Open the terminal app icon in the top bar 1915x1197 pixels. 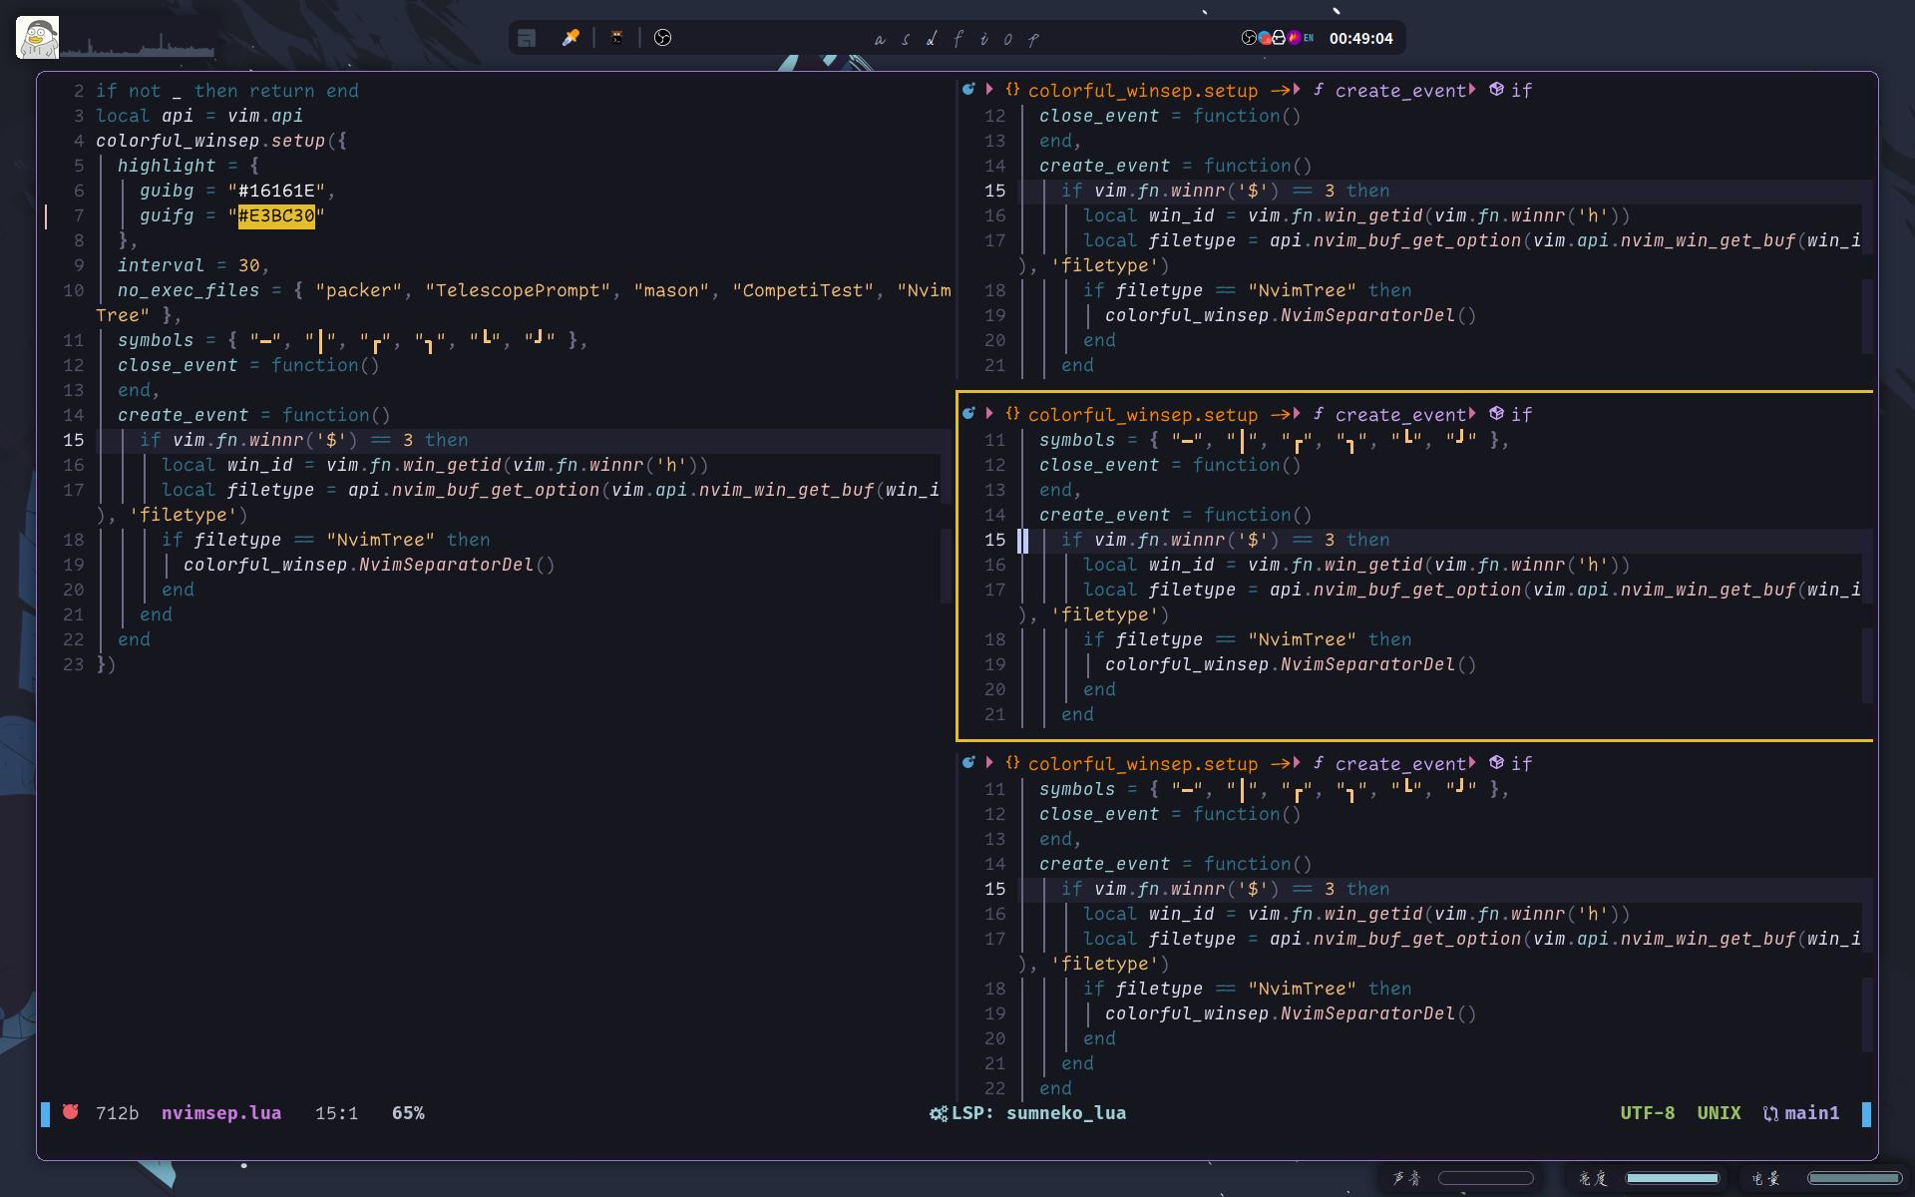coord(617,38)
